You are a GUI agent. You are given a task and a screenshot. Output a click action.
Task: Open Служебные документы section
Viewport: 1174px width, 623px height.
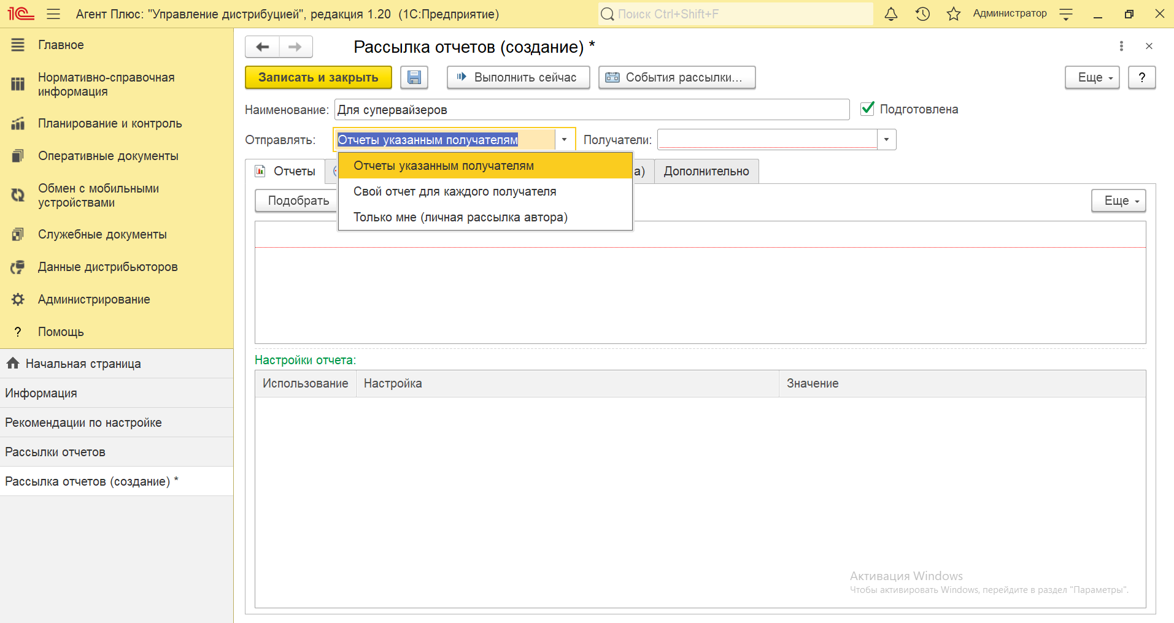pyautogui.click(x=117, y=234)
